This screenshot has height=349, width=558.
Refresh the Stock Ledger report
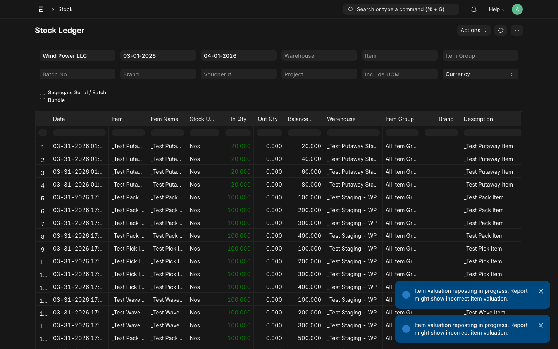[500, 30]
